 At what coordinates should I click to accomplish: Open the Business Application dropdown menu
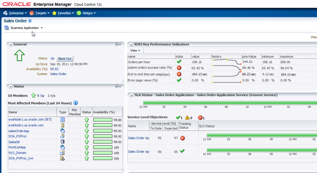[27, 28]
